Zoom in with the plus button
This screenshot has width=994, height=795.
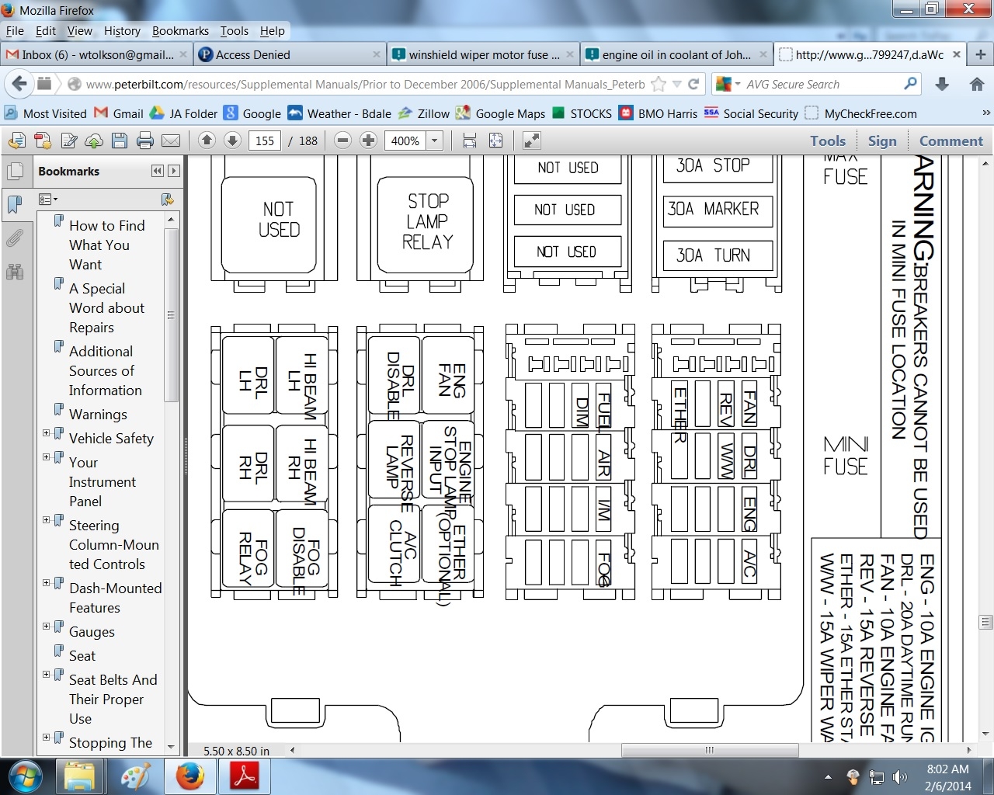(368, 141)
